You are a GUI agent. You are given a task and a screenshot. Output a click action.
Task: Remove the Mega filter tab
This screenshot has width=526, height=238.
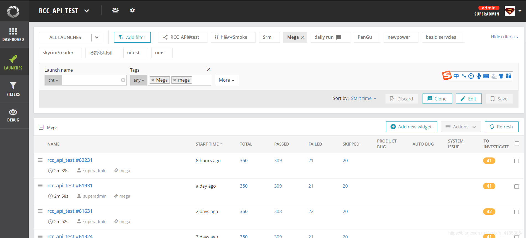(303, 37)
